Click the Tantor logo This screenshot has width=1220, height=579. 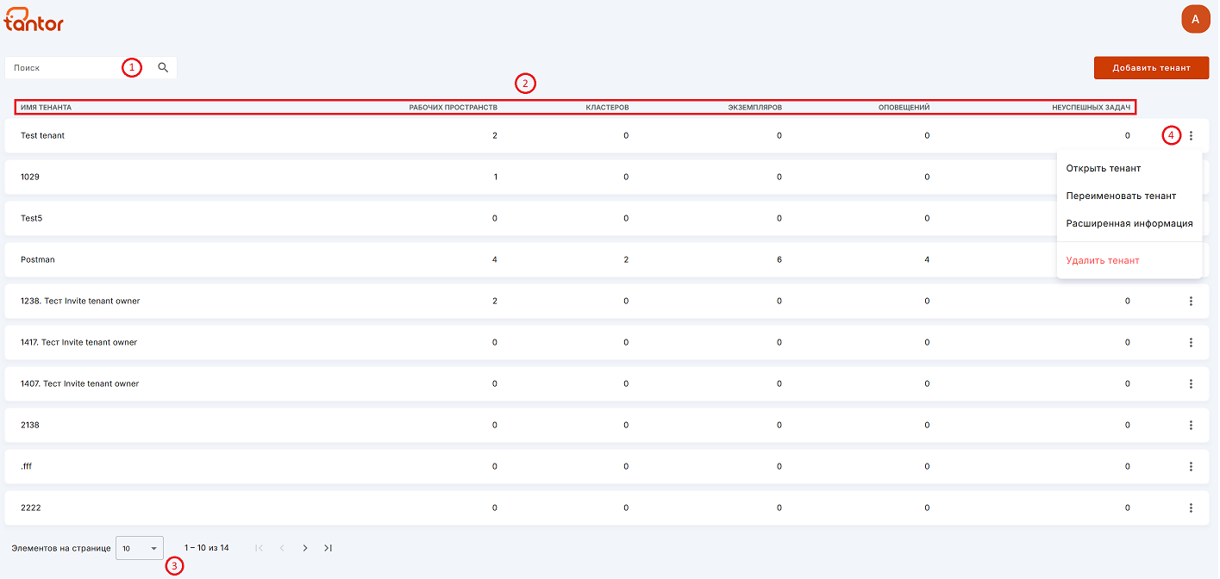pyautogui.click(x=34, y=20)
